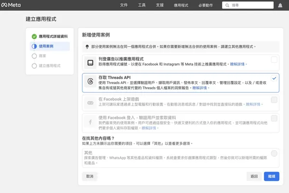Screen dimensions: 289x193
Task: Click the lightbulb tip icon
Action: coord(87,47)
